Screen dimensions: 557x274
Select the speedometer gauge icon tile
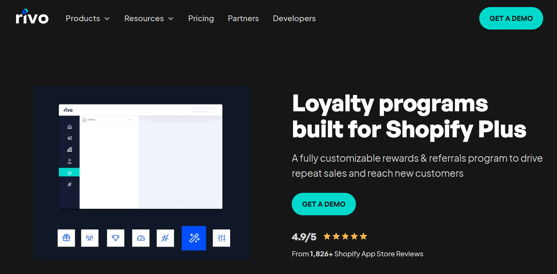point(141,238)
